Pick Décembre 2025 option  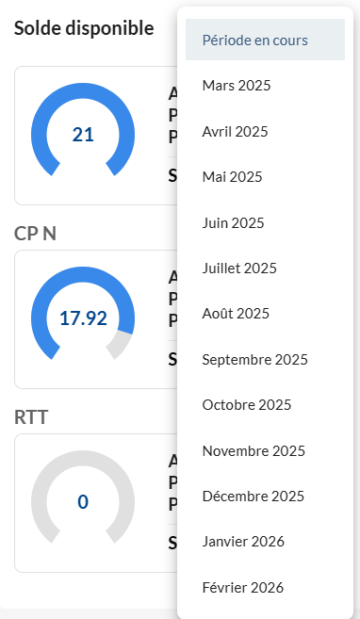[x=265, y=496]
